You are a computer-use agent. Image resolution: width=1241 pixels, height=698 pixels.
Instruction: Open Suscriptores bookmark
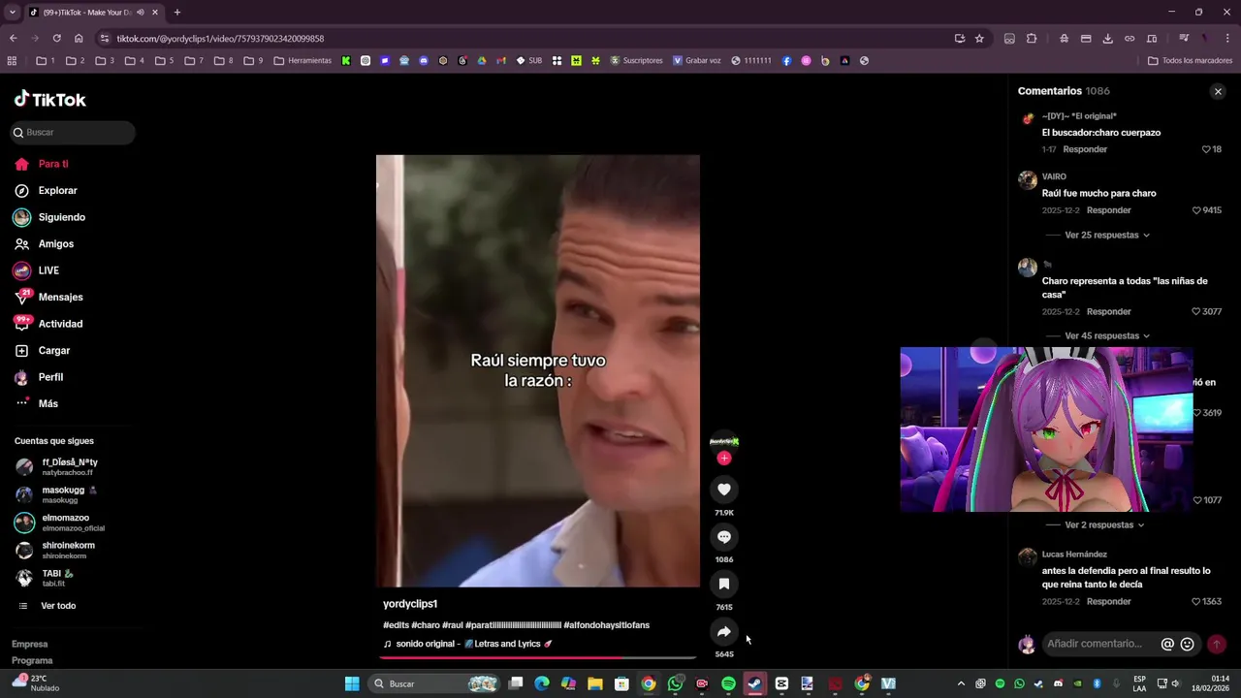click(x=636, y=60)
